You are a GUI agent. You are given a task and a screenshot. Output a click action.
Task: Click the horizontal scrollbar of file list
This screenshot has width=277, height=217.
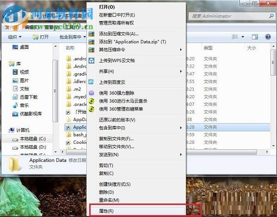161,152
